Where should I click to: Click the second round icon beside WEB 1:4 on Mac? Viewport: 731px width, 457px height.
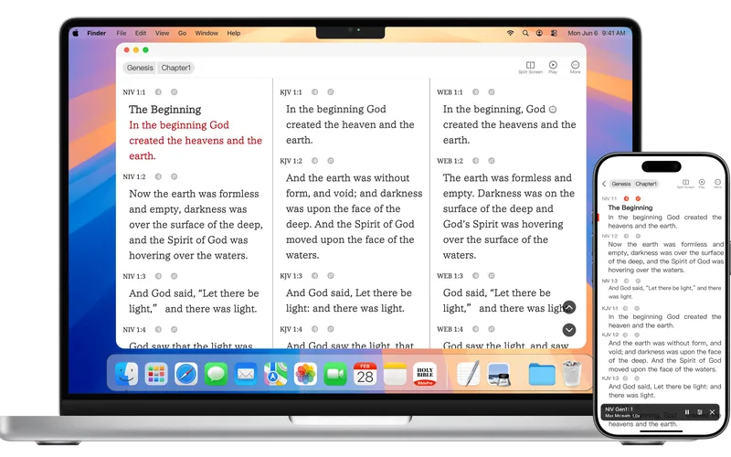coord(492,329)
